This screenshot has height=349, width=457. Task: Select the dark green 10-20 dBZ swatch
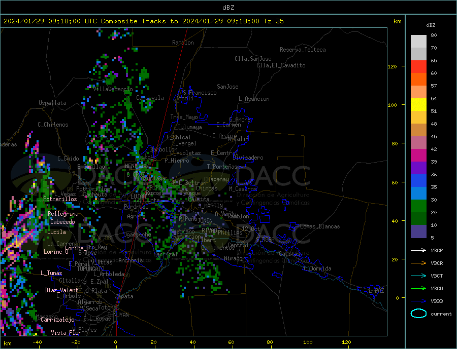(418, 219)
